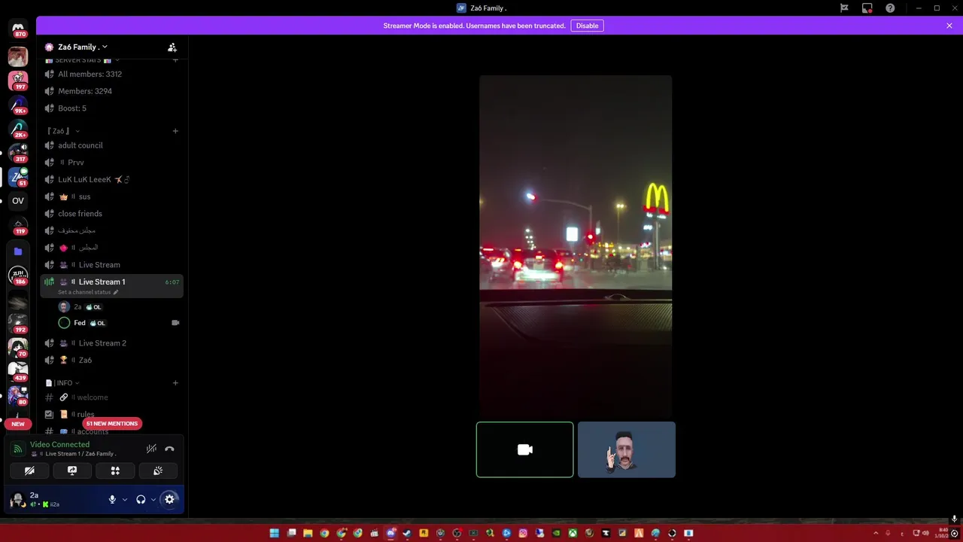Collapse the Za6 channel category
This screenshot has height=542, width=963.
tap(62, 131)
